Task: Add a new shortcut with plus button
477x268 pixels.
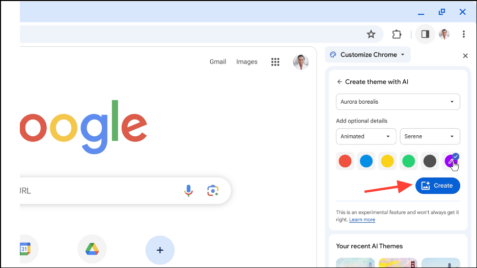Action: click(160, 250)
